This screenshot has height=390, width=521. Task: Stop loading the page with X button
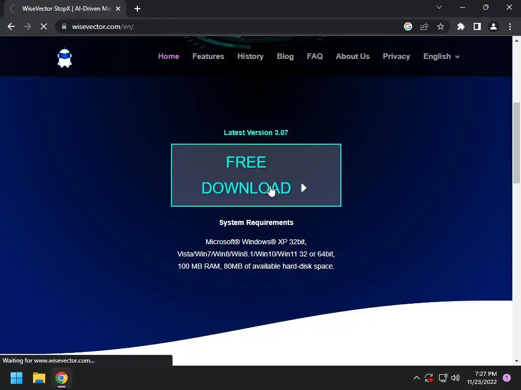44,26
